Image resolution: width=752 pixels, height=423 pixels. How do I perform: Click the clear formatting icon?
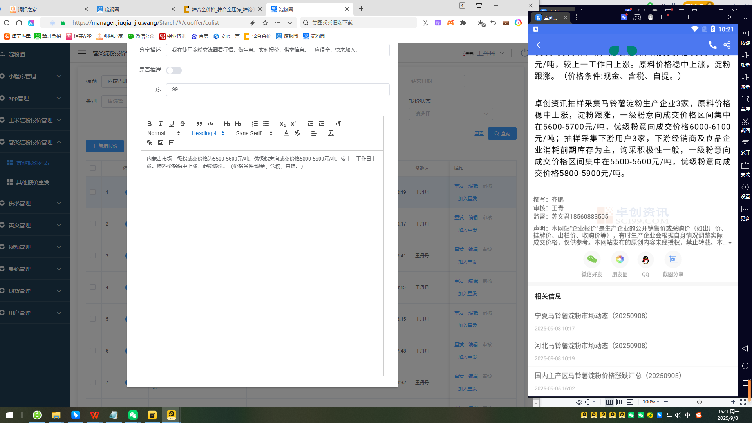(331, 133)
